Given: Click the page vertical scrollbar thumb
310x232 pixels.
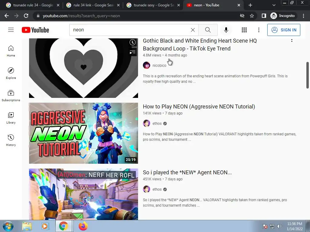Looking at the screenshot, I should click(x=308, y=75).
